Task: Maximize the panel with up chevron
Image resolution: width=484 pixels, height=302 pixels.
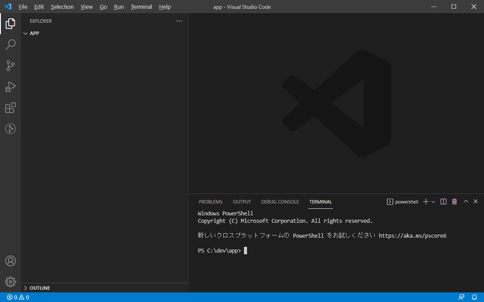Action: [x=466, y=201]
